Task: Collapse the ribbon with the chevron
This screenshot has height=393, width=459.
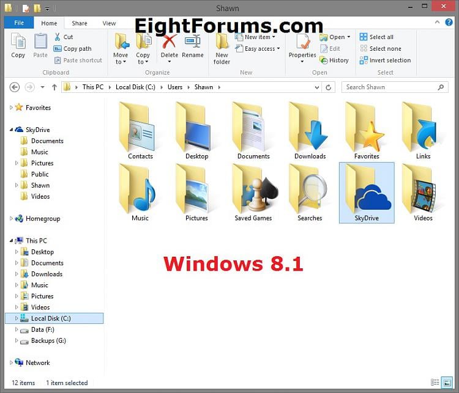Action: tap(437, 22)
